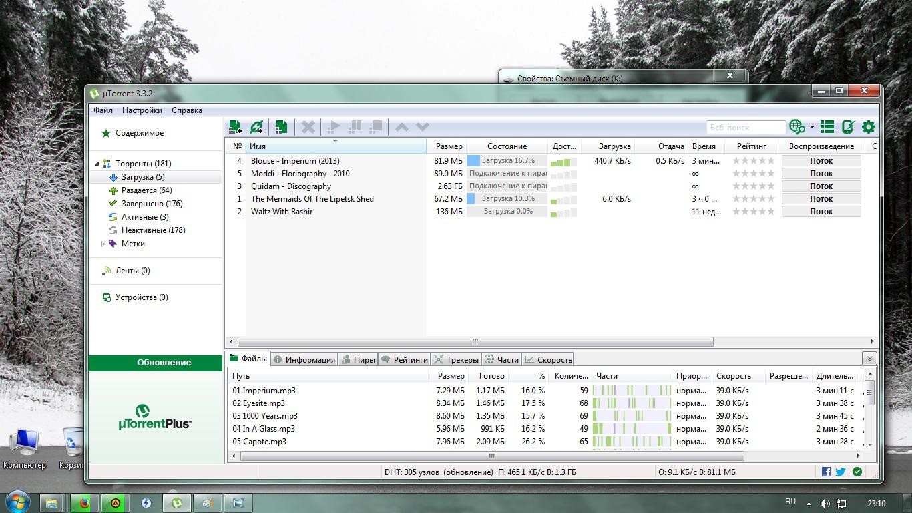Viewport: 912px width, 513px height.
Task: Expand the Метки tree node
Action: (x=103, y=244)
